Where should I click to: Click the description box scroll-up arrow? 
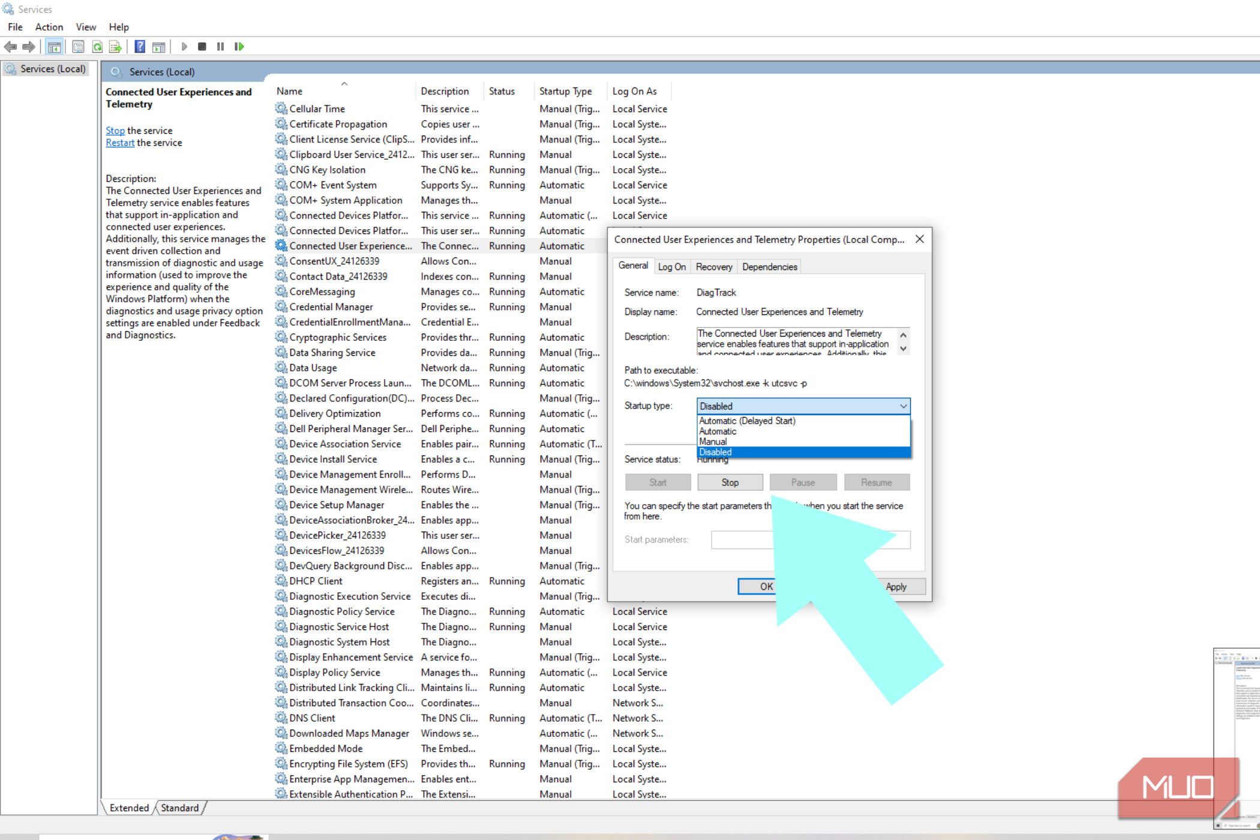click(903, 335)
